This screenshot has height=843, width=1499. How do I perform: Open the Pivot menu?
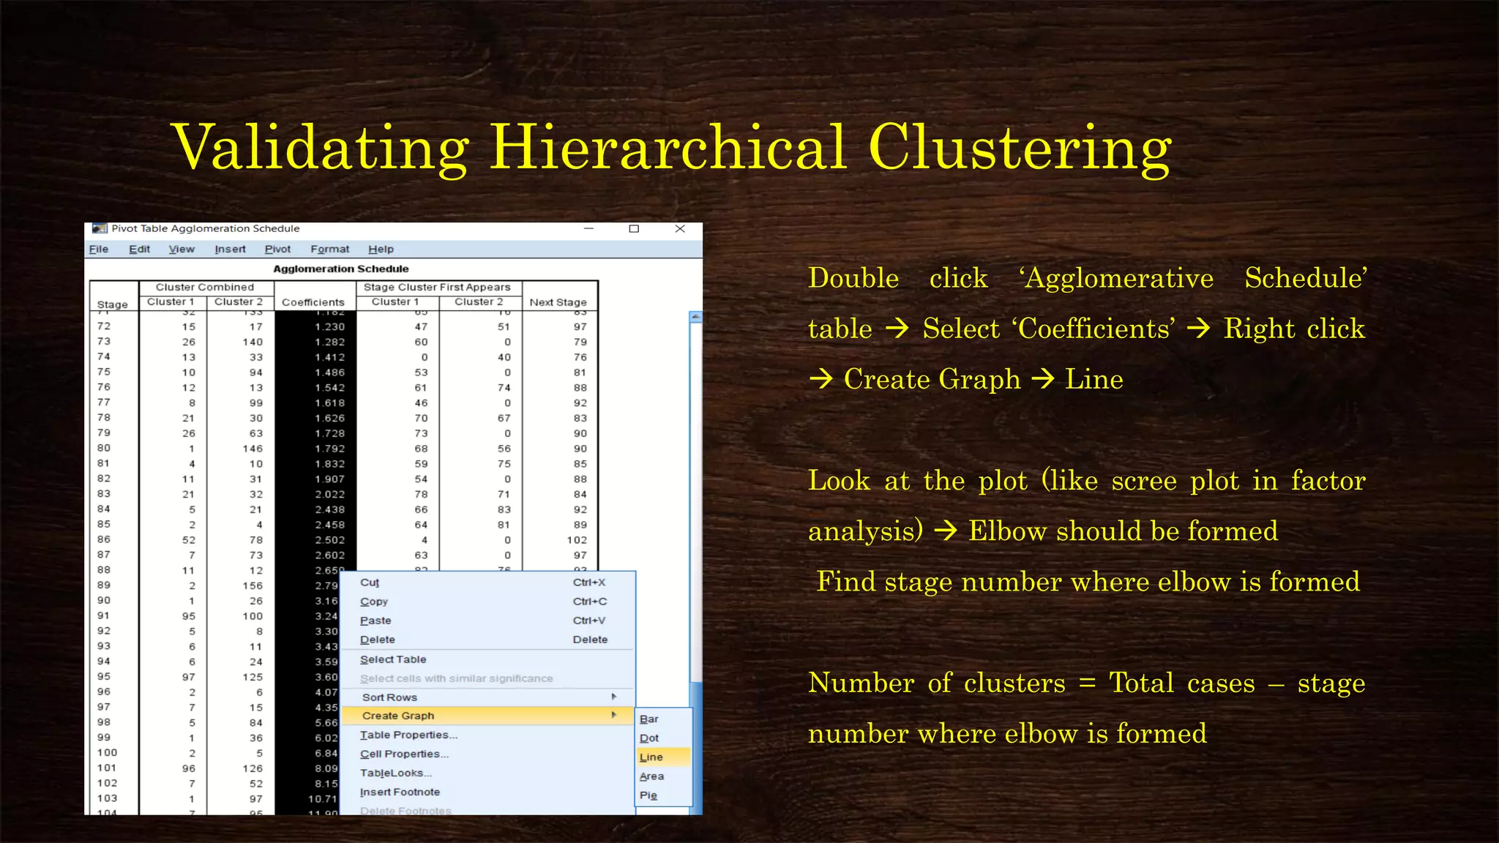(x=277, y=249)
